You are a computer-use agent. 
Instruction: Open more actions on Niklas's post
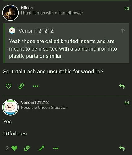pyautogui.click(x=36, y=86)
